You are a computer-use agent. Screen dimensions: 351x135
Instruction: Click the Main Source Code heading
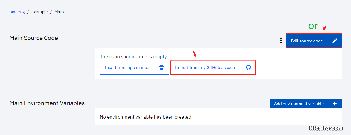click(x=34, y=38)
